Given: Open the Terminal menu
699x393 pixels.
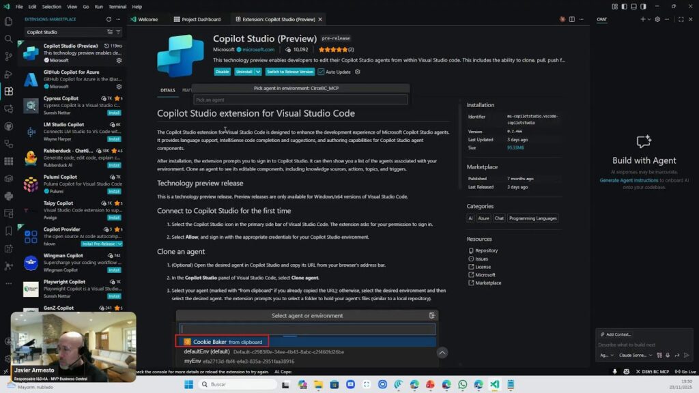Looking at the screenshot, I should 117,7.
